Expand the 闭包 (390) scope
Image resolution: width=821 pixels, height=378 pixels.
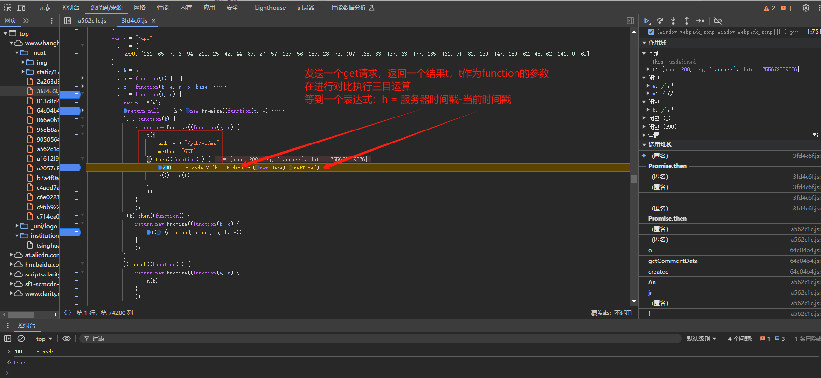[644, 127]
